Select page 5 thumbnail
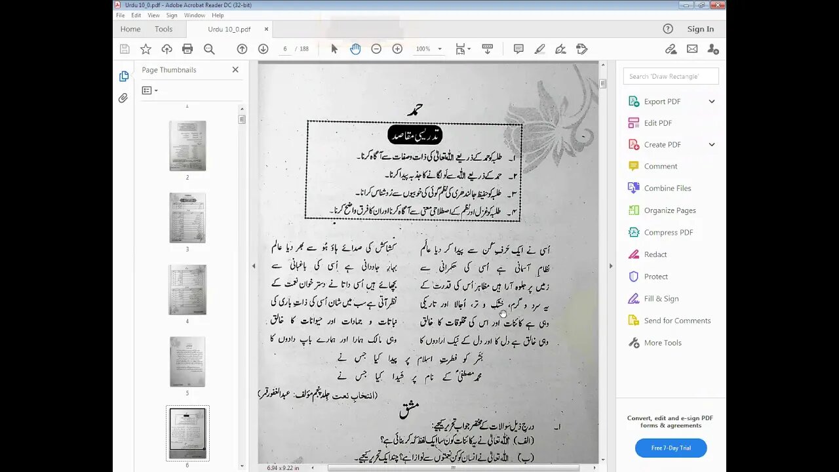Image resolution: width=839 pixels, height=472 pixels. [x=187, y=362]
